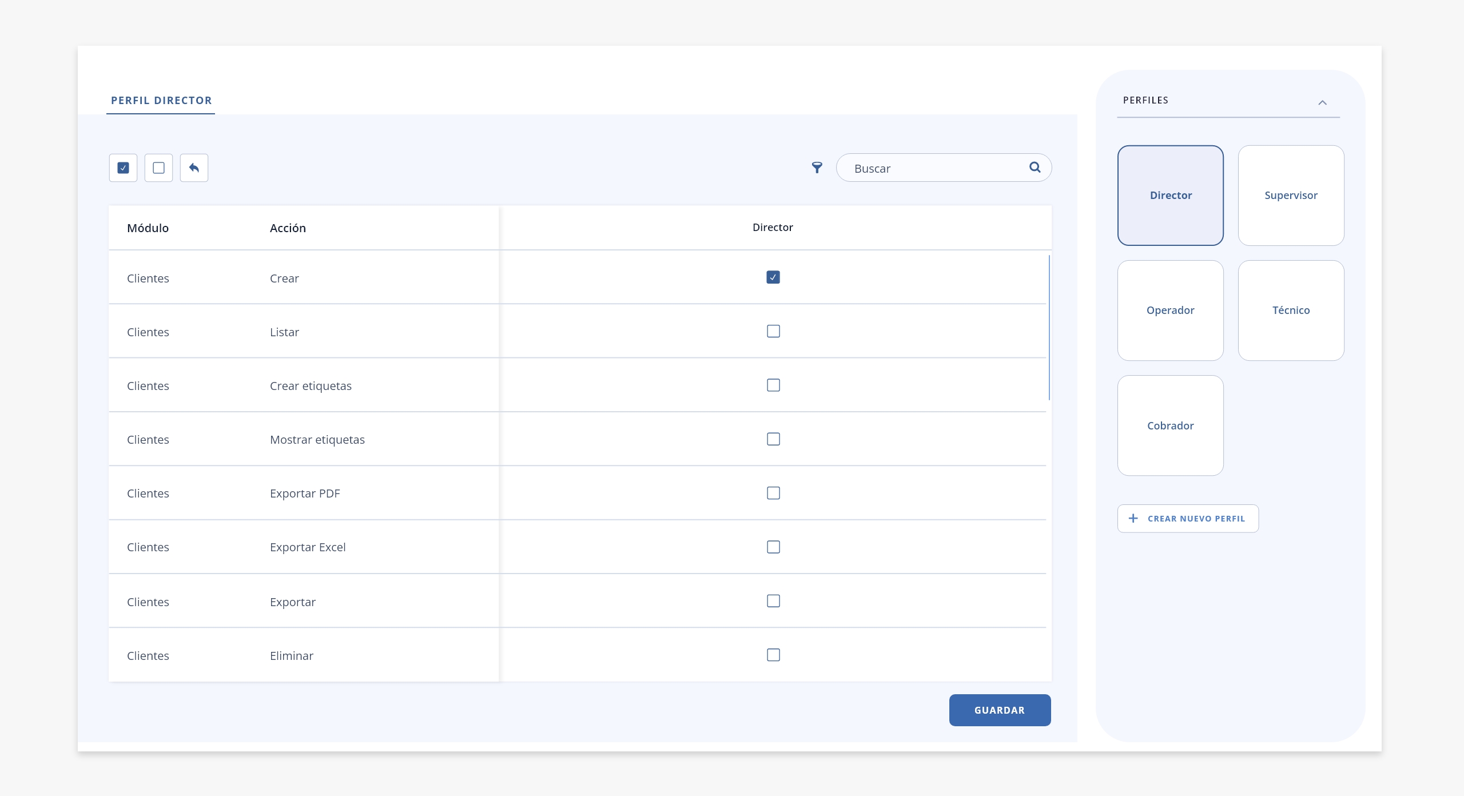Select the Supervisor profile card
The width and height of the screenshot is (1464, 796).
pyautogui.click(x=1291, y=196)
